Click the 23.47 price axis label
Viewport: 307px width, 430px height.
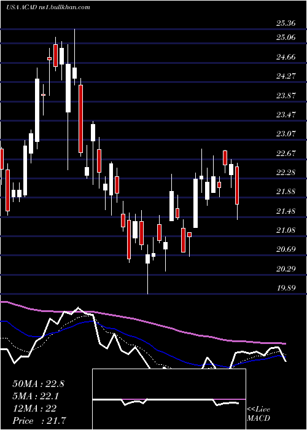pyautogui.click(x=286, y=115)
